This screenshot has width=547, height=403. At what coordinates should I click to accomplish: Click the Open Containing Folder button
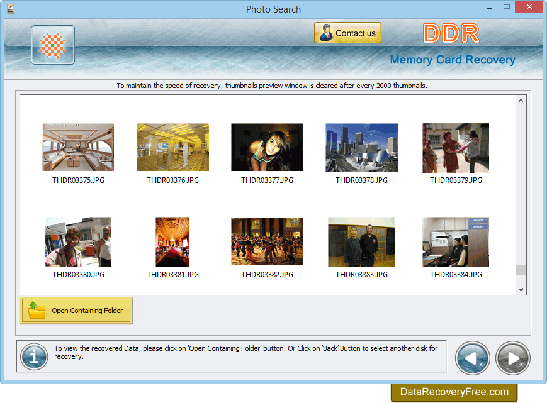click(76, 311)
